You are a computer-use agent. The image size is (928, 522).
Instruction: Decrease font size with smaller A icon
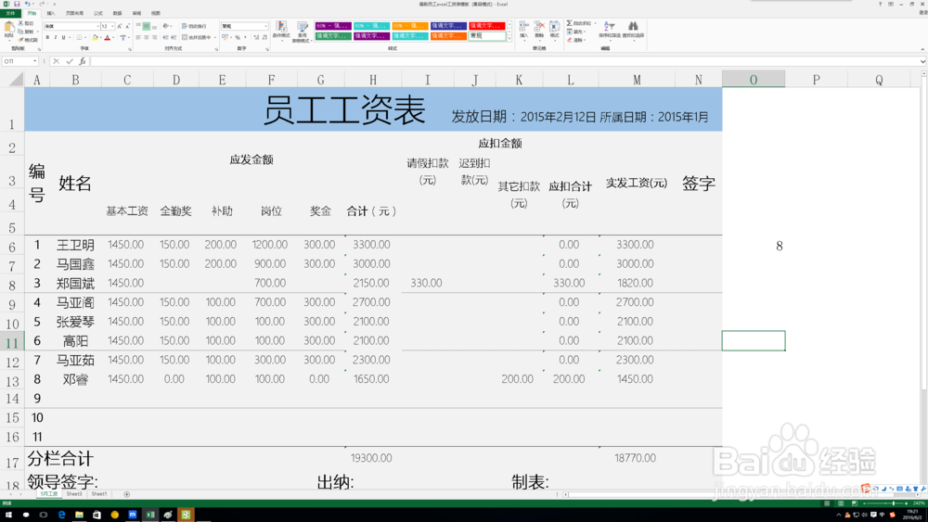pyautogui.click(x=127, y=26)
